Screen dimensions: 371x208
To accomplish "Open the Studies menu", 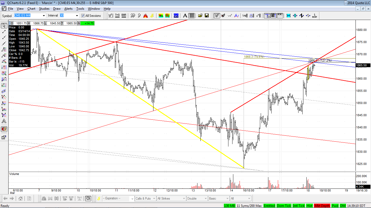I will click(x=44, y=9).
